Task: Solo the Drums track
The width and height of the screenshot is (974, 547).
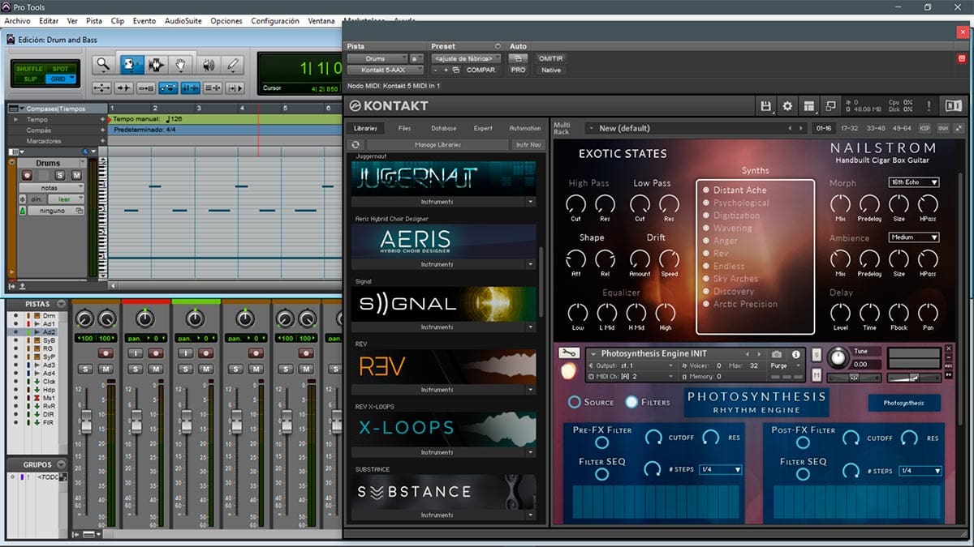Action: point(60,175)
